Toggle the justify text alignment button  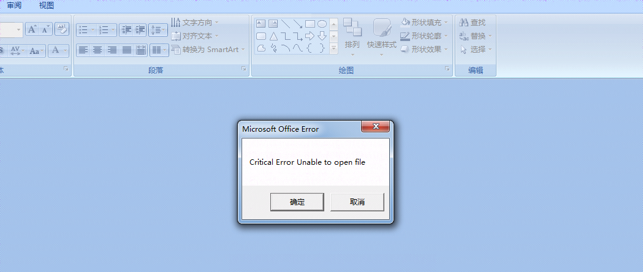coord(127,50)
